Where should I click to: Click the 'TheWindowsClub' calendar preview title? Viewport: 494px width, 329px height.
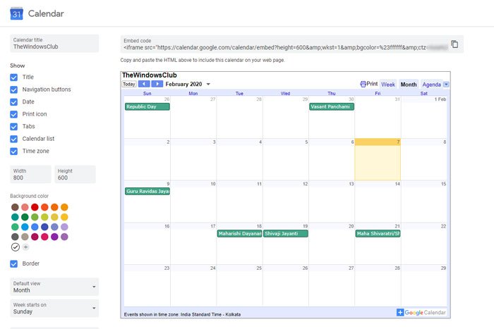tap(150, 75)
